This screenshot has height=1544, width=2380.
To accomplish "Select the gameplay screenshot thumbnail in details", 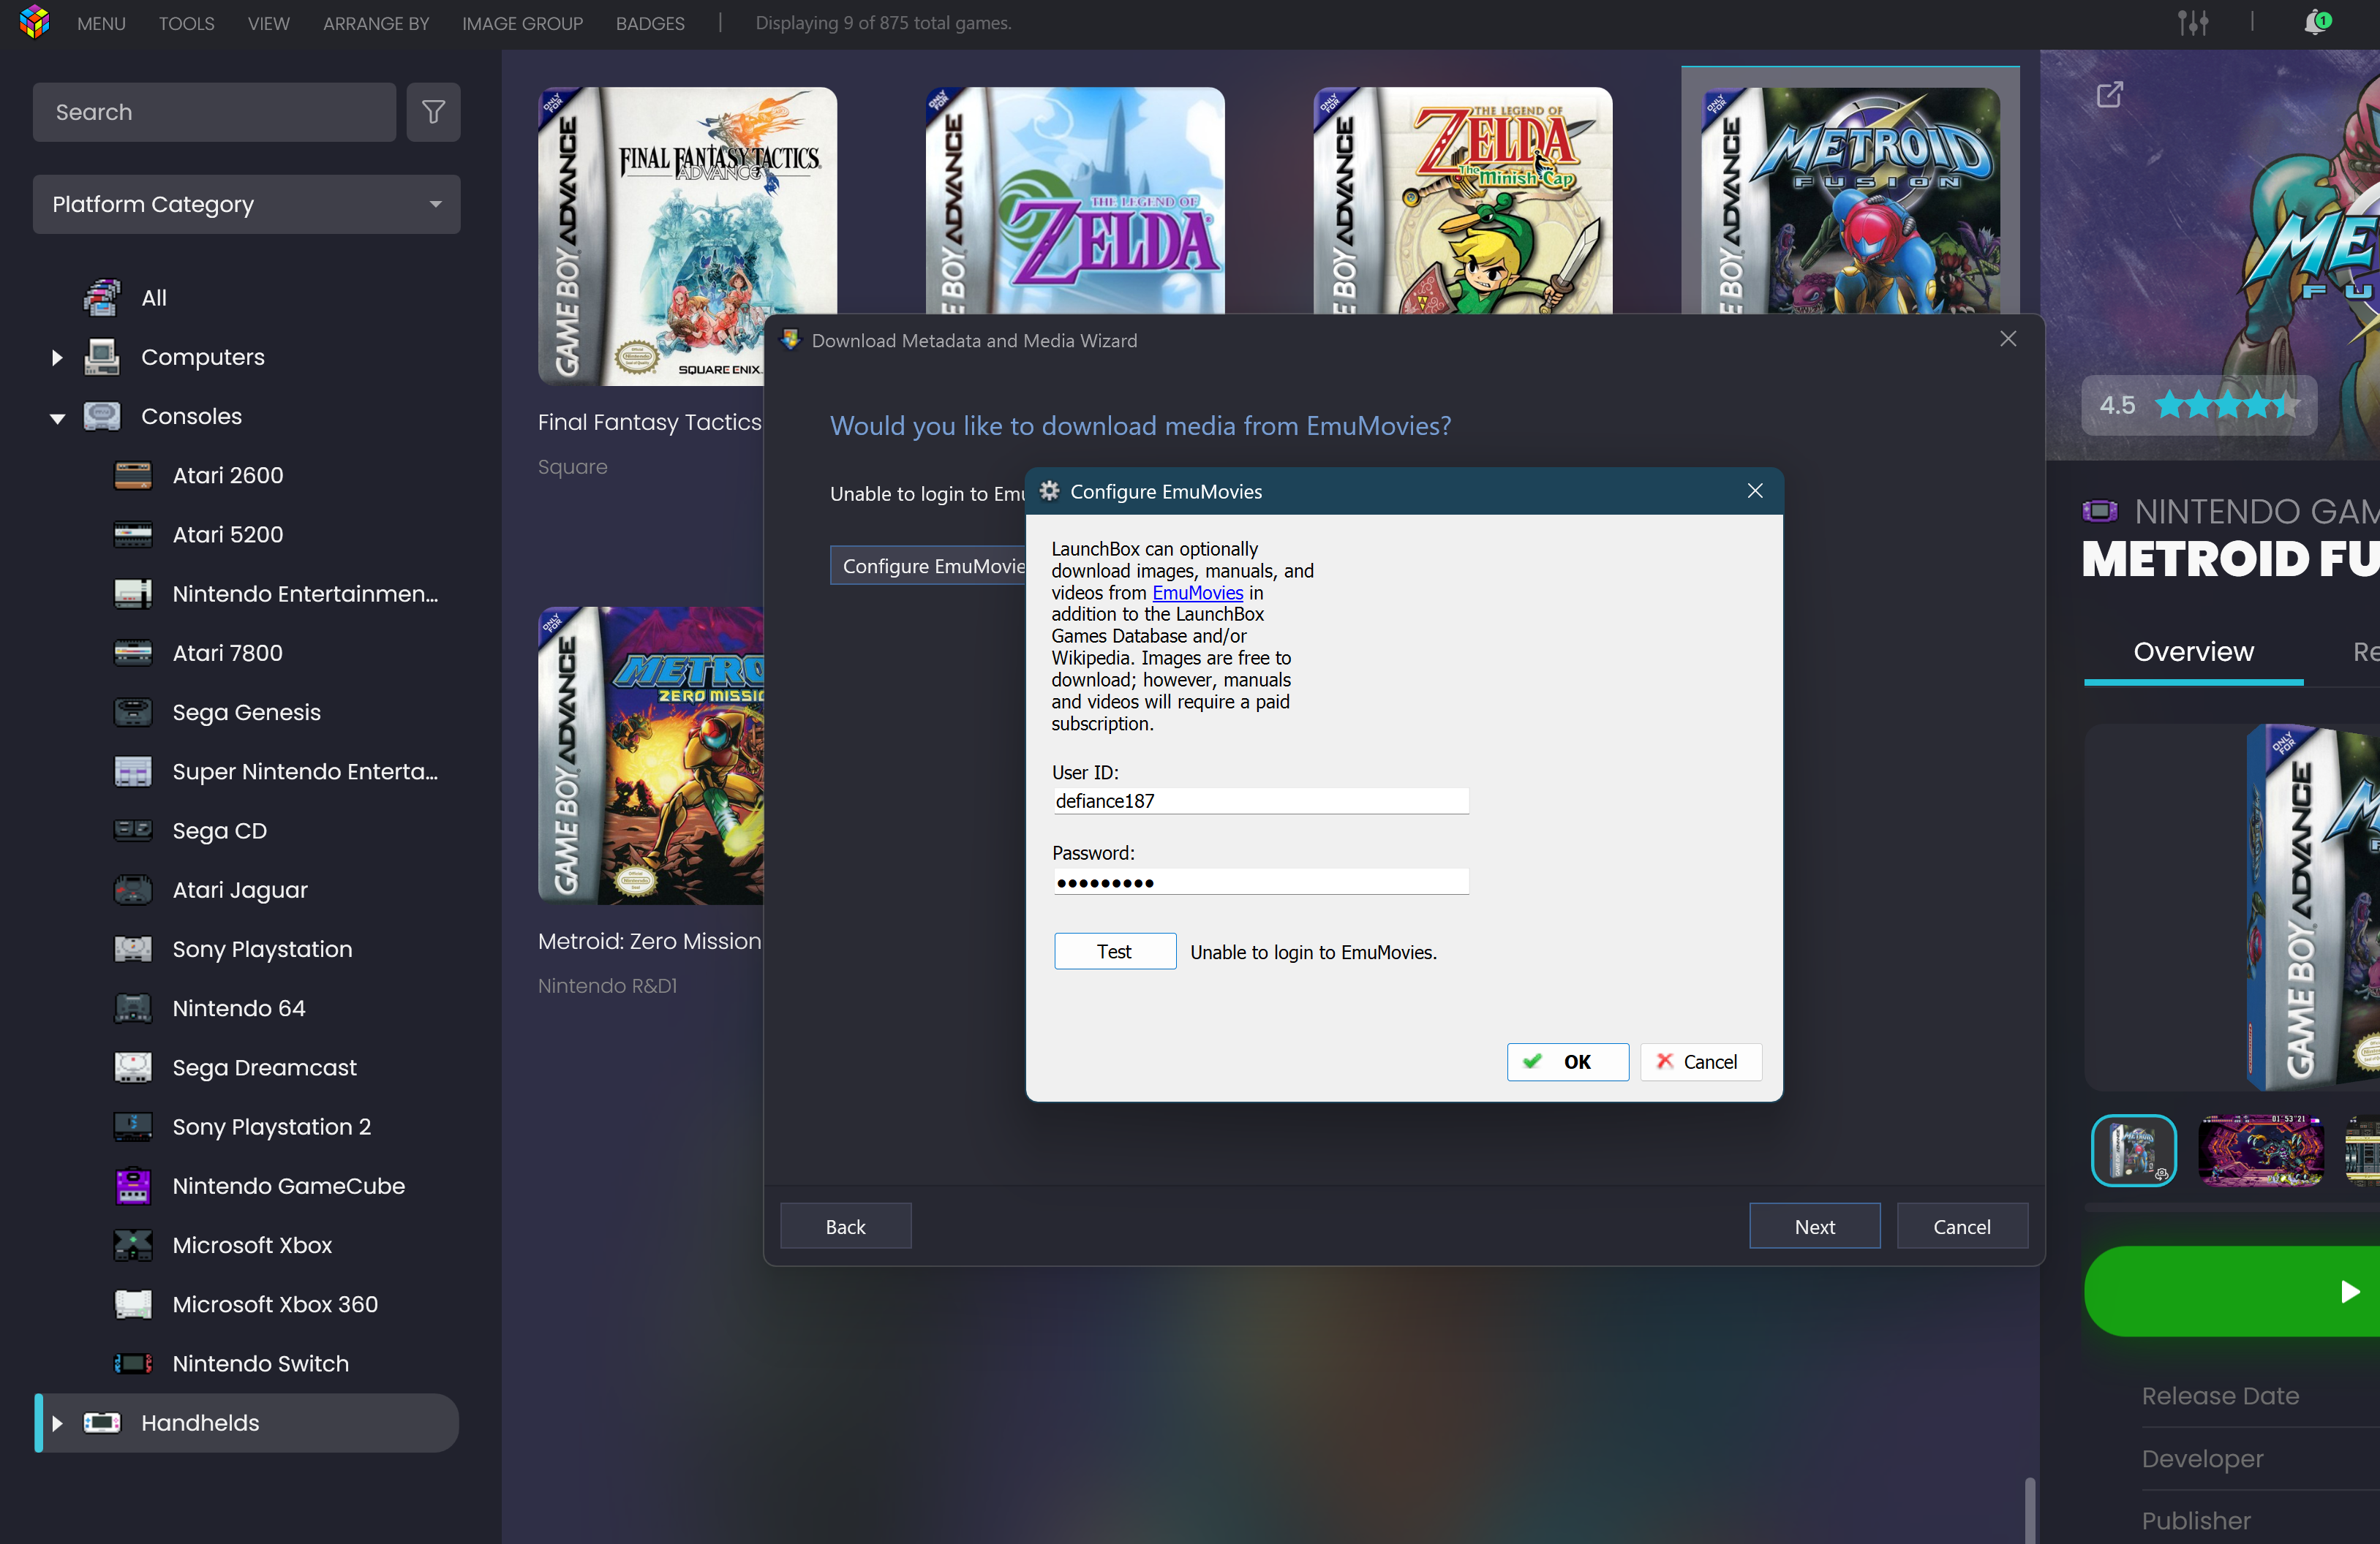I will (2260, 1149).
